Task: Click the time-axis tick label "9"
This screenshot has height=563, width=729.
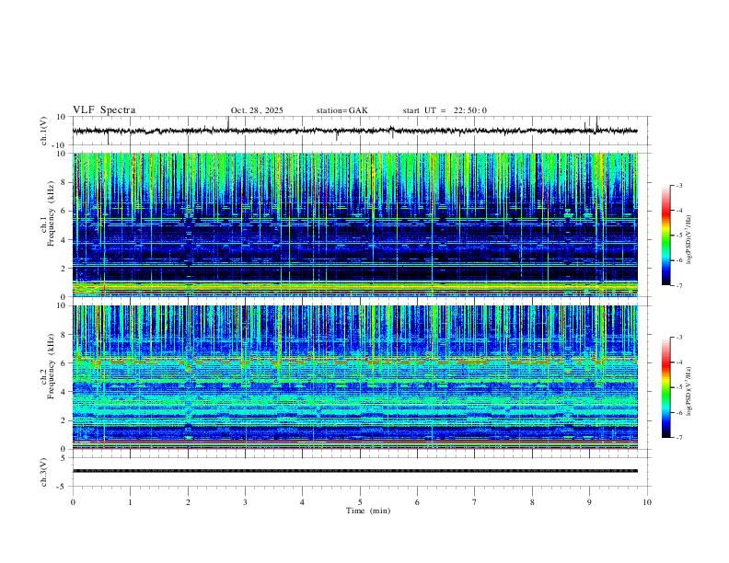Action: 589,502
